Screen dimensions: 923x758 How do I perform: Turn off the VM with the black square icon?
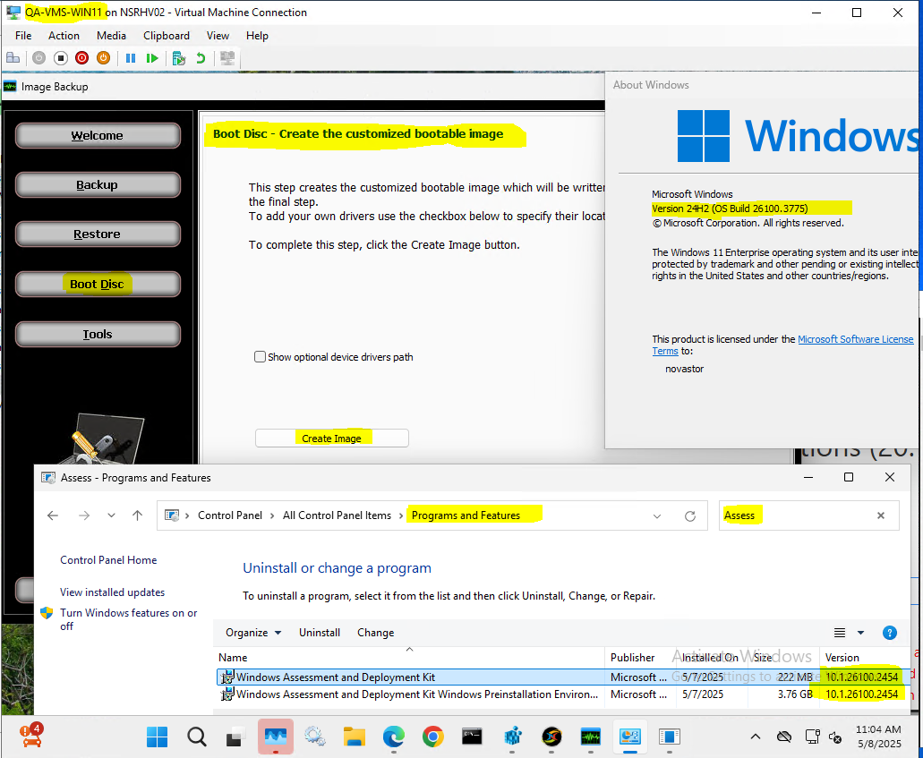point(61,57)
